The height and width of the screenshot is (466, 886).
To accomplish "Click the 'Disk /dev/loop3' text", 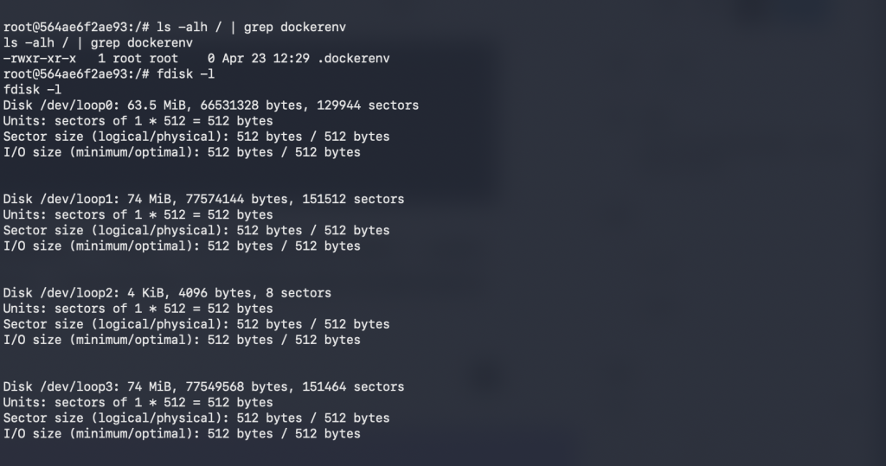I will pyautogui.click(x=56, y=386).
